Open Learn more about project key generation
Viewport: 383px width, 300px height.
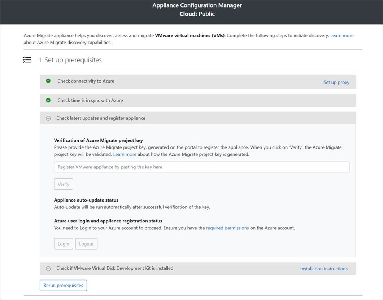point(125,154)
